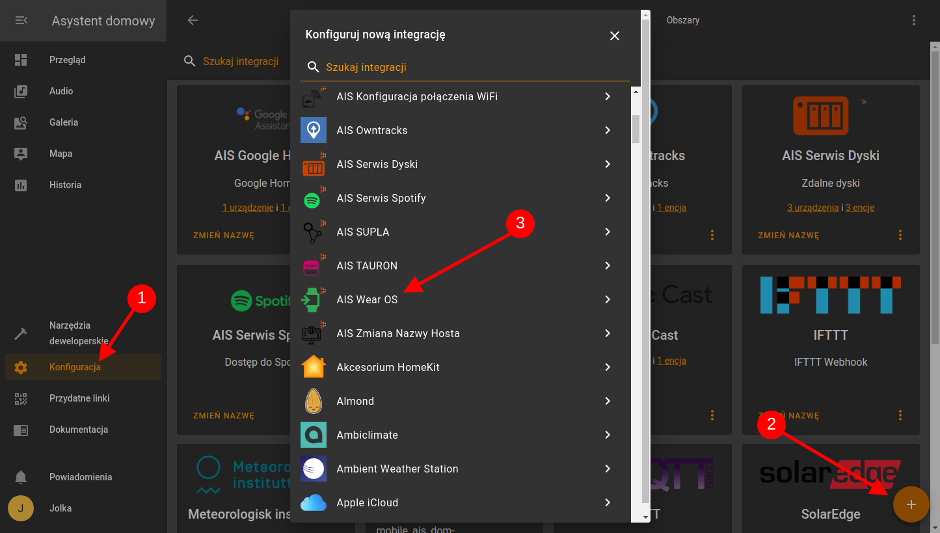The height and width of the screenshot is (533, 940).
Task: Click the AIS TAURON icon
Action: click(314, 266)
